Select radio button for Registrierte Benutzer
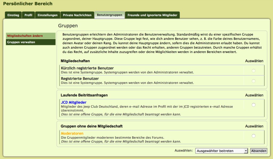Viewport: 273px width, 159px height. (x=254, y=81)
